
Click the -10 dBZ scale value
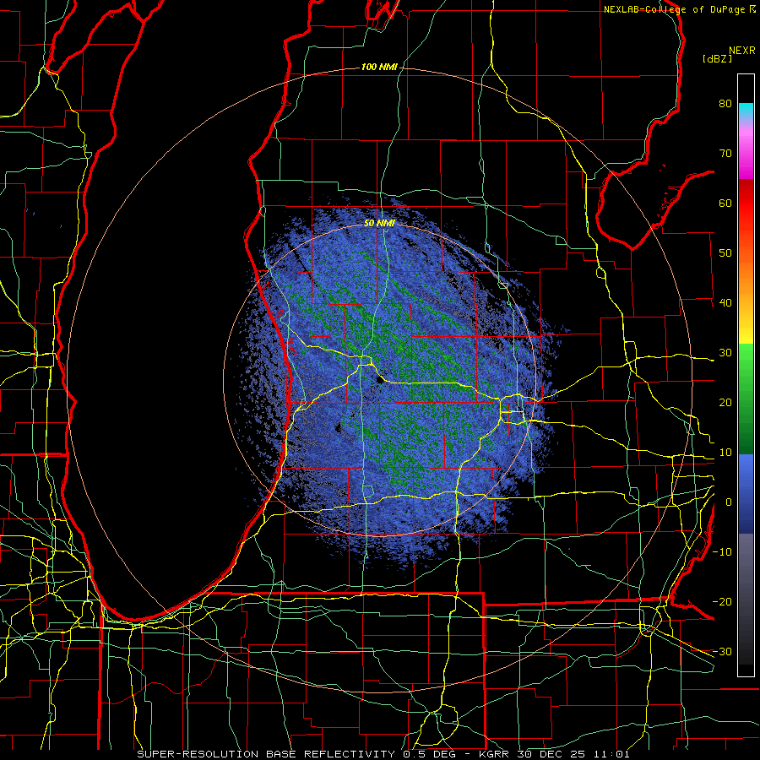click(722, 552)
